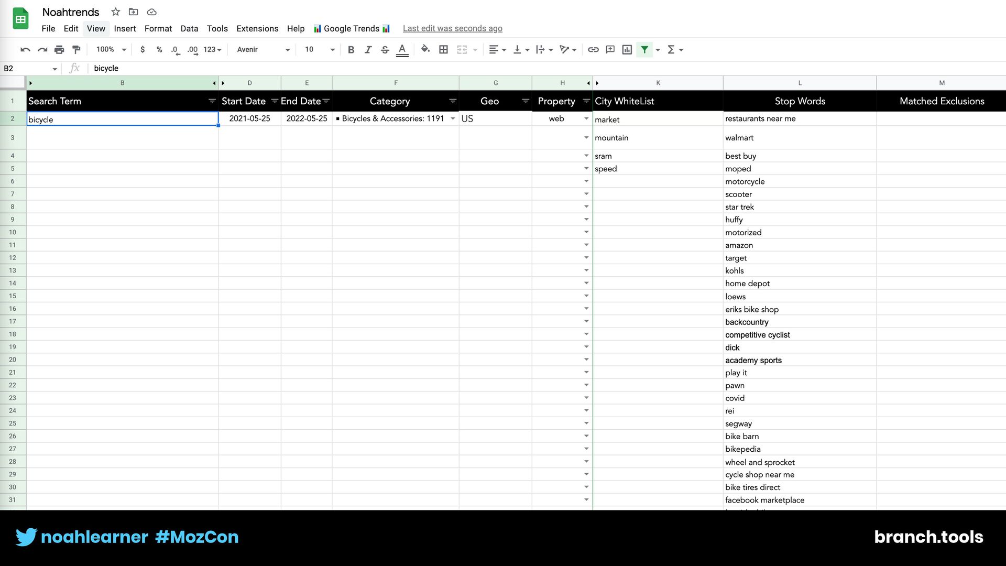The image size is (1006, 566).
Task: Insert a chart from toolbar
Action: pos(627,50)
